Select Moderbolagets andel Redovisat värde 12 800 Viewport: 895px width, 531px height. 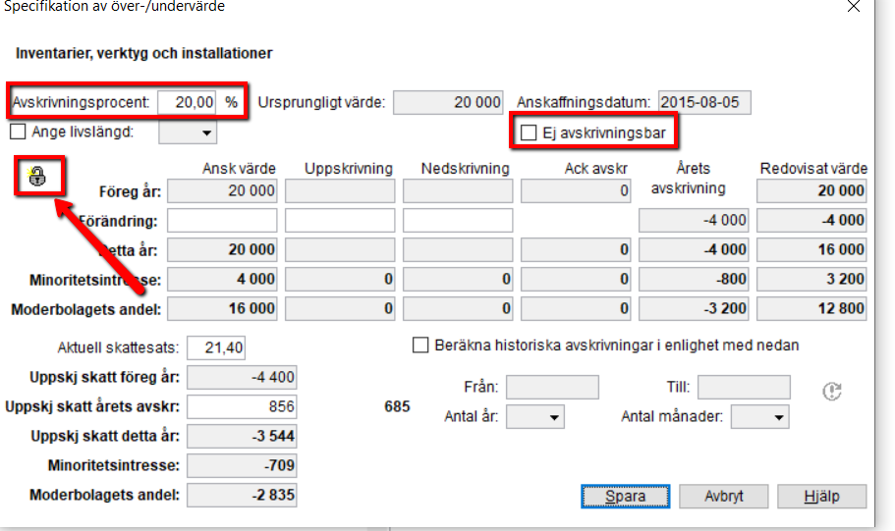point(811,308)
